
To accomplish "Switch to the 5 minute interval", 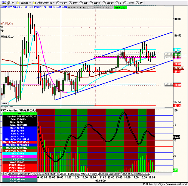I will pyautogui.click(x=119, y=3).
